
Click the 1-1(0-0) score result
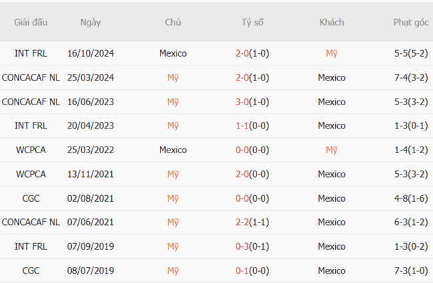252,126
